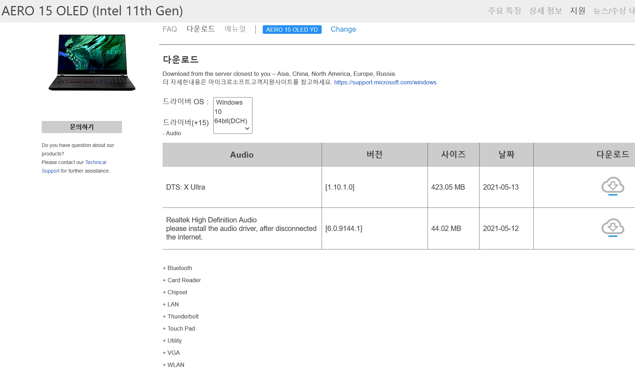635x374 pixels.
Task: Open the Microsoft Windows support link
Action: [385, 82]
